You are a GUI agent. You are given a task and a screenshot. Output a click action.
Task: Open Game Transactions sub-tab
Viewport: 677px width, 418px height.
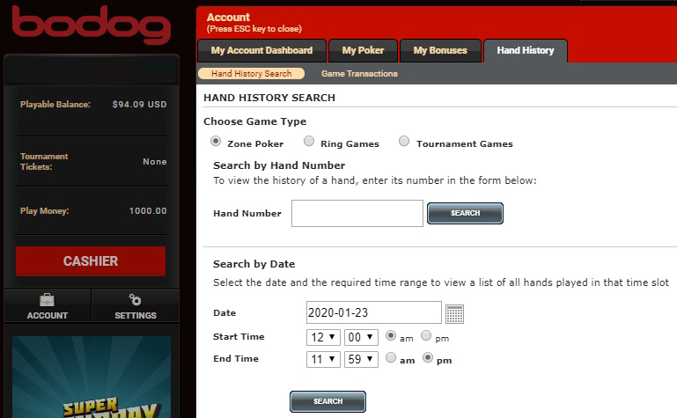click(359, 74)
